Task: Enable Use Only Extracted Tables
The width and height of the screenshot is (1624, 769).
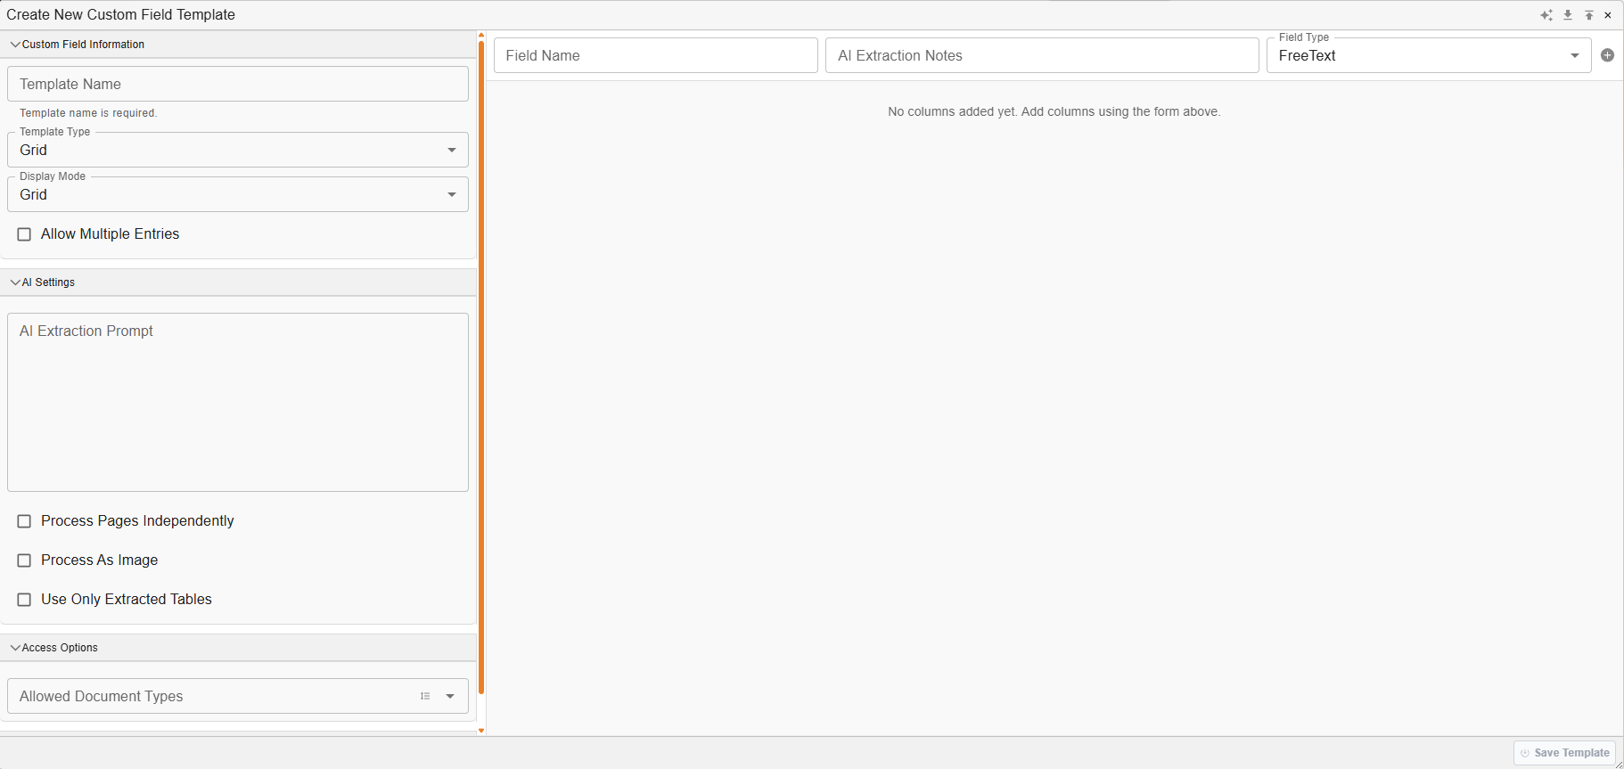Action: pos(24,600)
